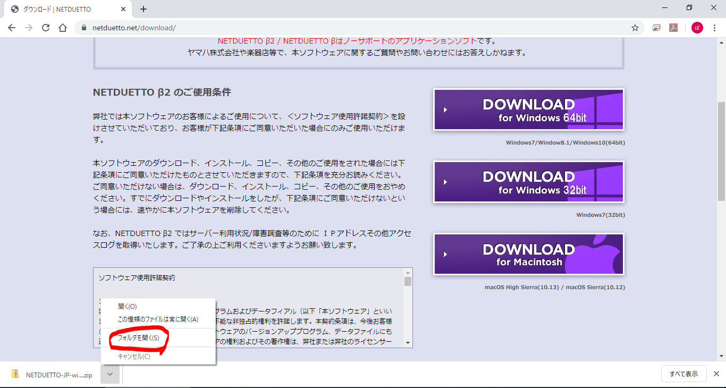Click the license box scrollbar up arrow
Image resolution: width=726 pixels, height=388 pixels.
click(408, 272)
